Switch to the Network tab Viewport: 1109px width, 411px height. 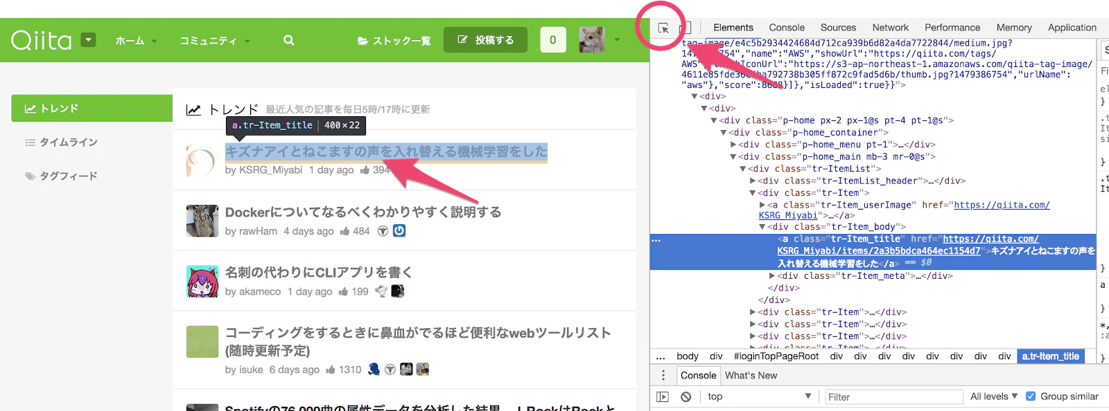point(890,28)
